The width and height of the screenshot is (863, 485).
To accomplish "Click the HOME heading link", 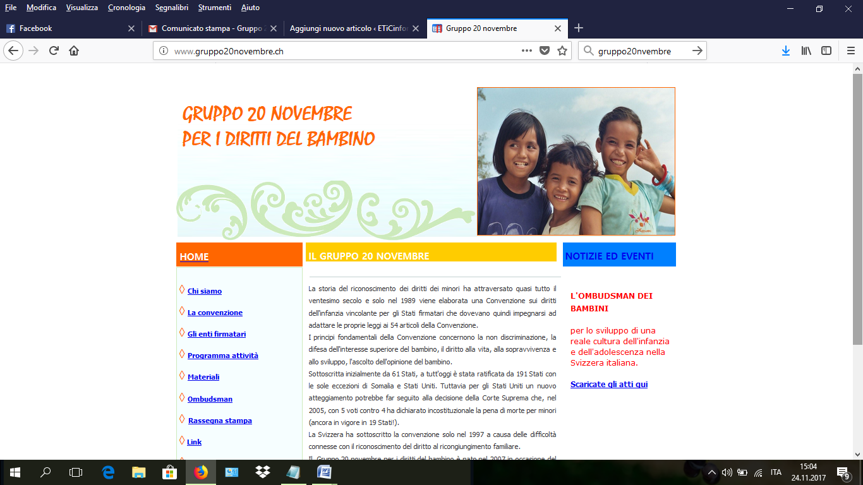I will point(194,256).
